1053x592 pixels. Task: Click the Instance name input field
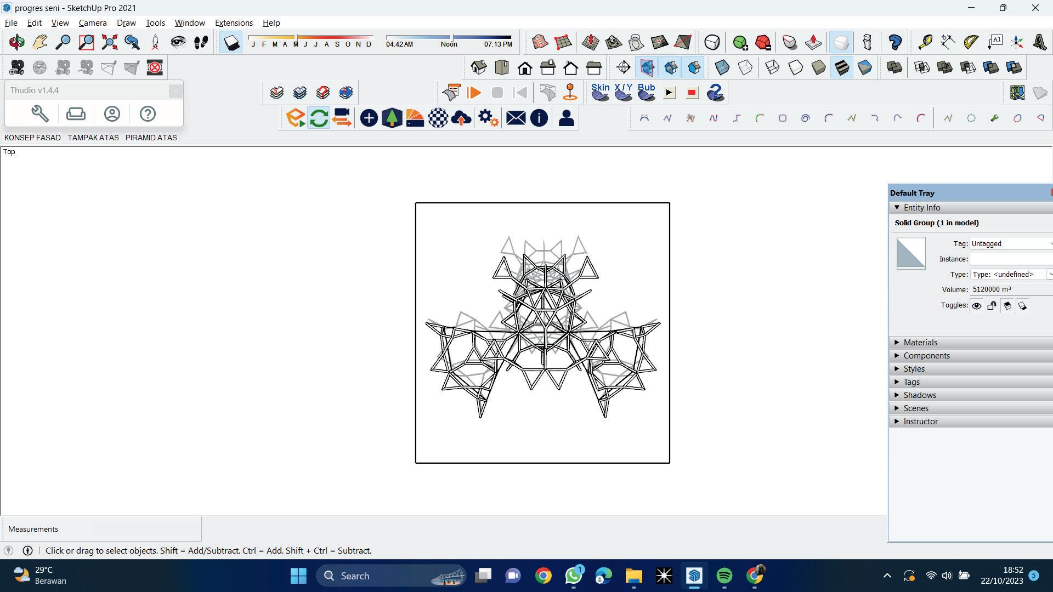pos(1011,259)
